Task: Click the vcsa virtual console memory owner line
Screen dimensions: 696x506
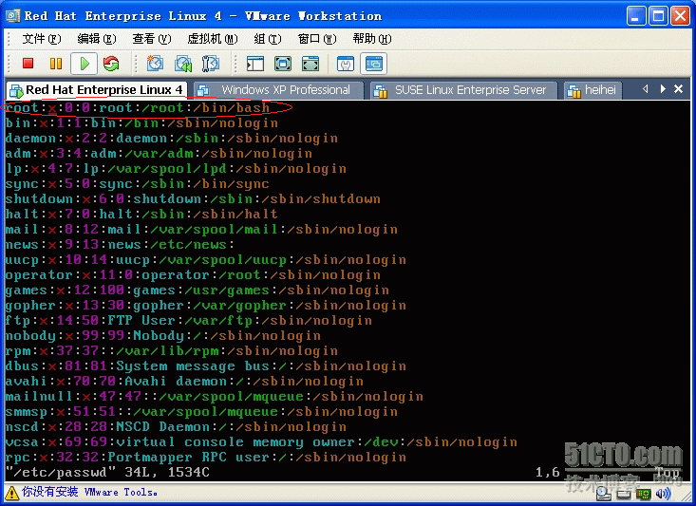Action: pyautogui.click(x=261, y=442)
